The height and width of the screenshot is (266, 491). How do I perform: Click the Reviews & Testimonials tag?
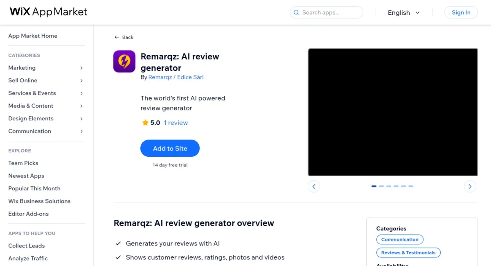tap(408, 252)
